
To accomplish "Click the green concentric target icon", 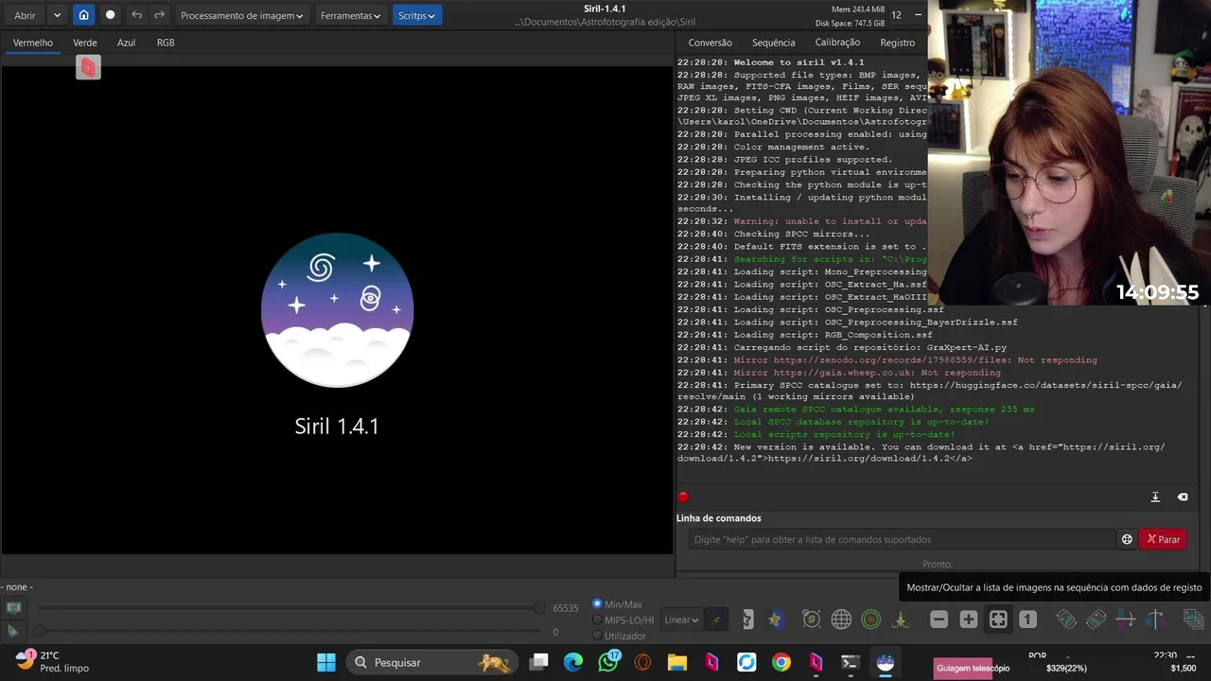I will click(x=871, y=620).
